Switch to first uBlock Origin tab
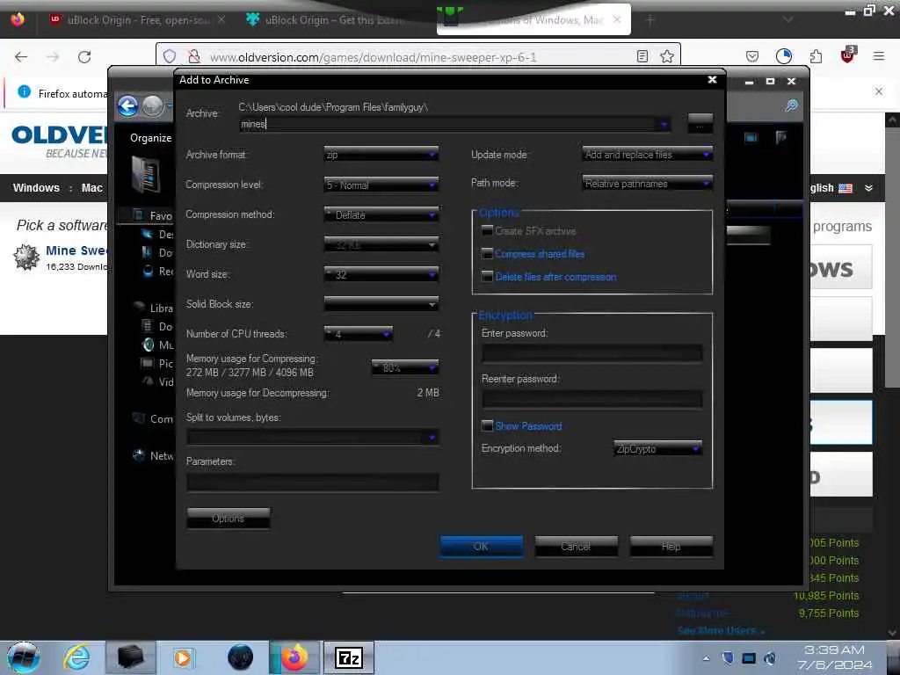Image resolution: width=900 pixels, height=675 pixels. pyautogui.click(x=136, y=20)
